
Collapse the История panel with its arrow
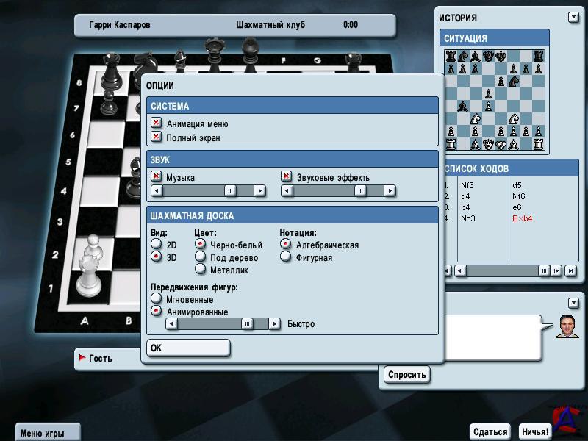tap(573, 18)
